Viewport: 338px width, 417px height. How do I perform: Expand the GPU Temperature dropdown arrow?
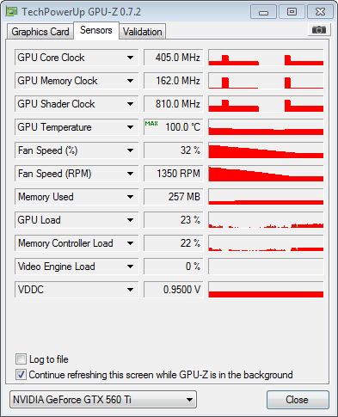pyautogui.click(x=130, y=127)
